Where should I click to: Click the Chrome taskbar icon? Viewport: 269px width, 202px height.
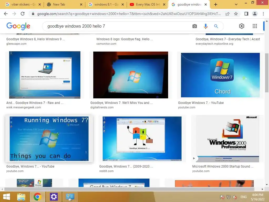[x=38, y=197]
